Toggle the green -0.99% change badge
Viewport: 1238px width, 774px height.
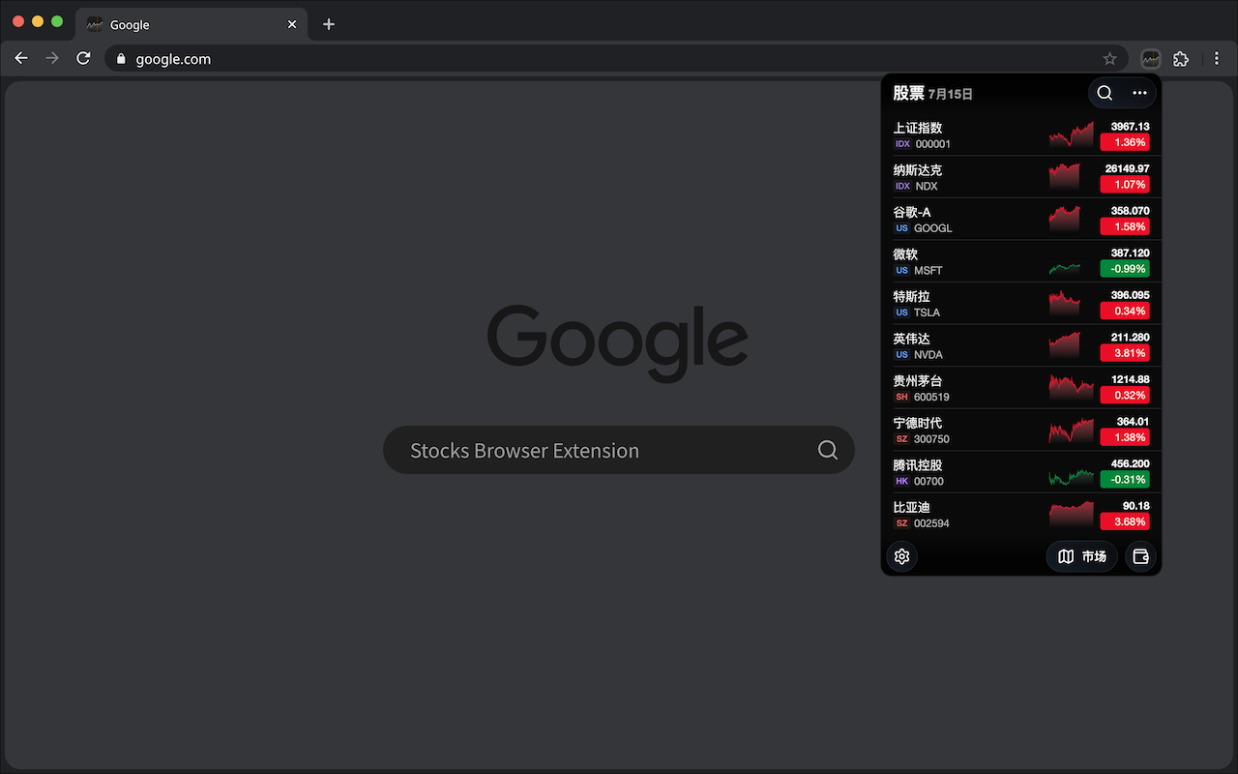(x=1125, y=268)
